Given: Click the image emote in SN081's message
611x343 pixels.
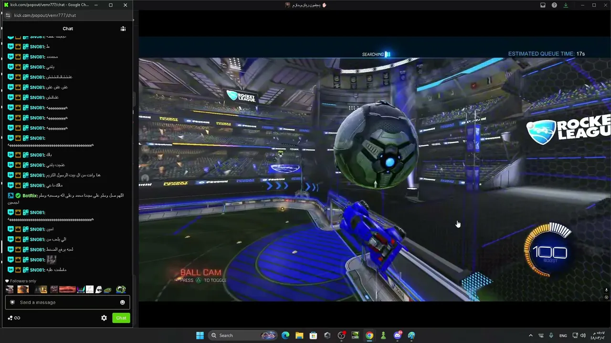Looking at the screenshot, I should point(51,260).
